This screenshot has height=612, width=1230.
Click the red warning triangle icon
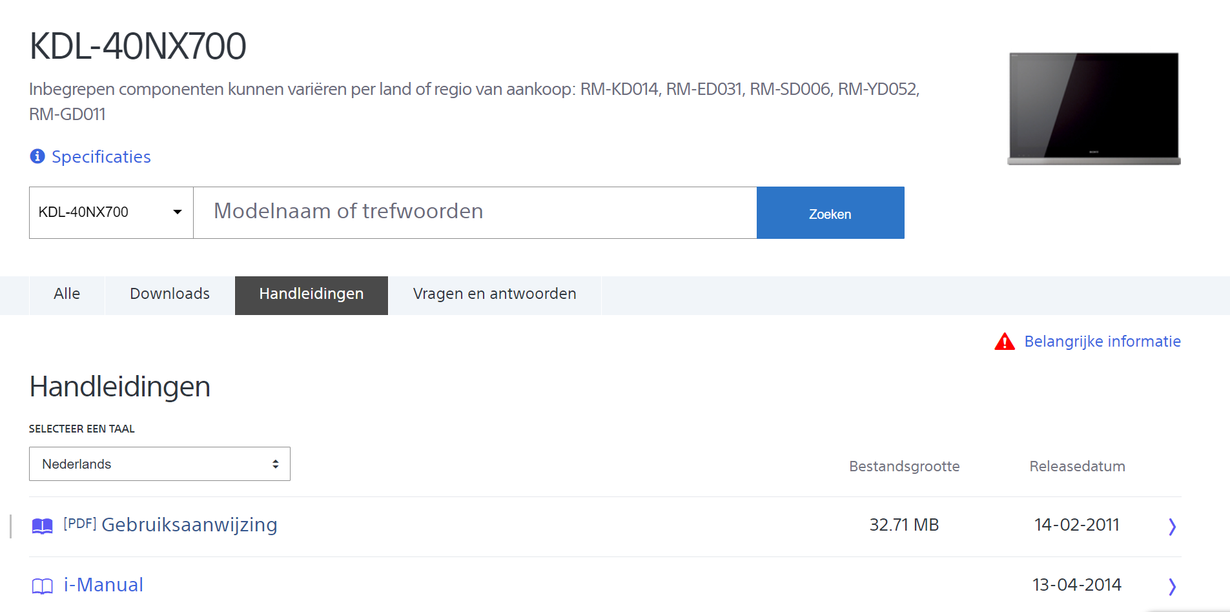pos(1005,341)
